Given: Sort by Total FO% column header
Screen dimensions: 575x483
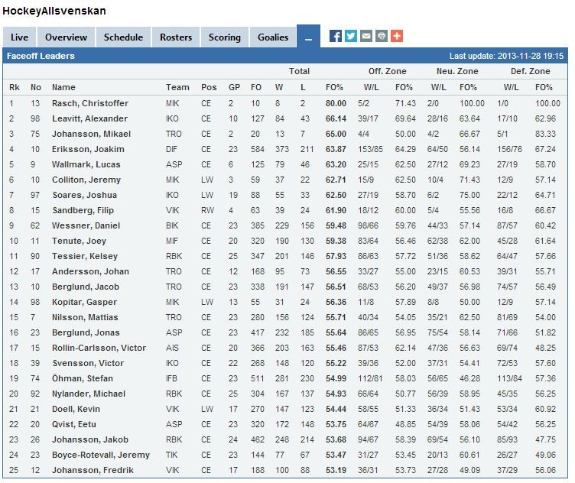Looking at the screenshot, I should [336, 87].
